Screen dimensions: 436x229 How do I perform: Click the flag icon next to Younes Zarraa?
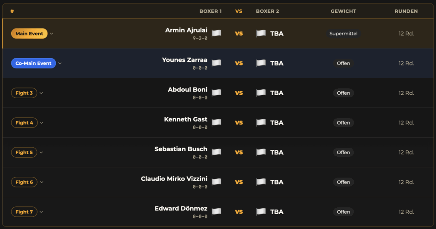216,63
